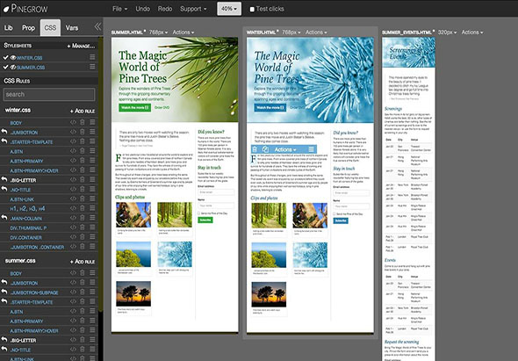The width and height of the screenshot is (518, 361).
Task: Open hamburger menu for summer.css stylesheet
Action: (92, 67)
